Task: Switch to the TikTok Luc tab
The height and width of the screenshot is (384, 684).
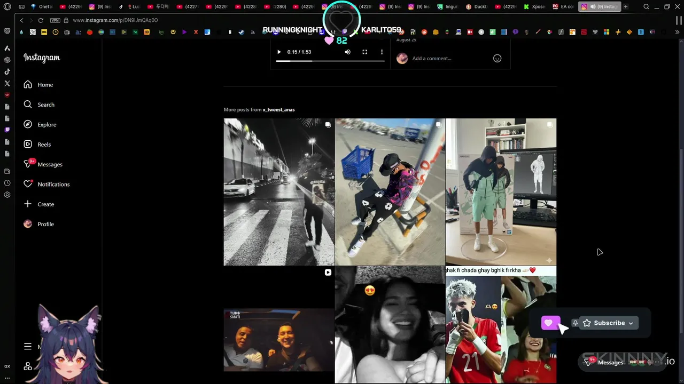Action: pos(129,7)
